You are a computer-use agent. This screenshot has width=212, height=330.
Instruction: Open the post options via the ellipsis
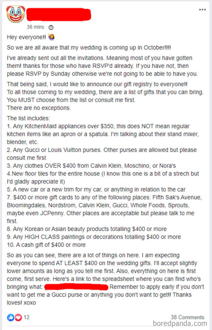click(x=202, y=10)
